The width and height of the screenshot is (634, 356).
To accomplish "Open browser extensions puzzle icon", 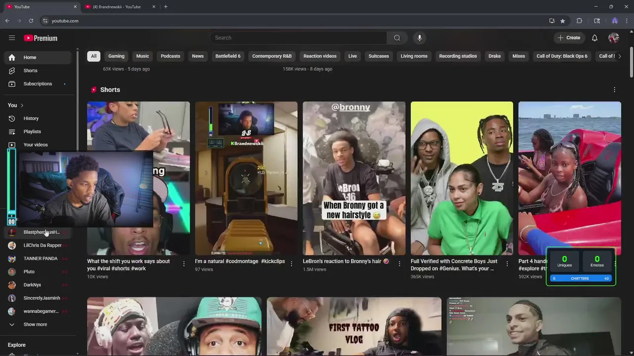I will coord(579,21).
